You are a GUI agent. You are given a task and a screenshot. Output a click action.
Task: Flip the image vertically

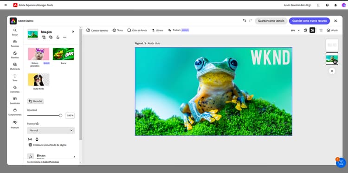coord(37,139)
